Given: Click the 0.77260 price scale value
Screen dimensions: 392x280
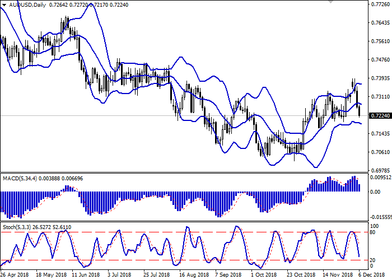Looking at the screenshot, I should (x=380, y=4).
